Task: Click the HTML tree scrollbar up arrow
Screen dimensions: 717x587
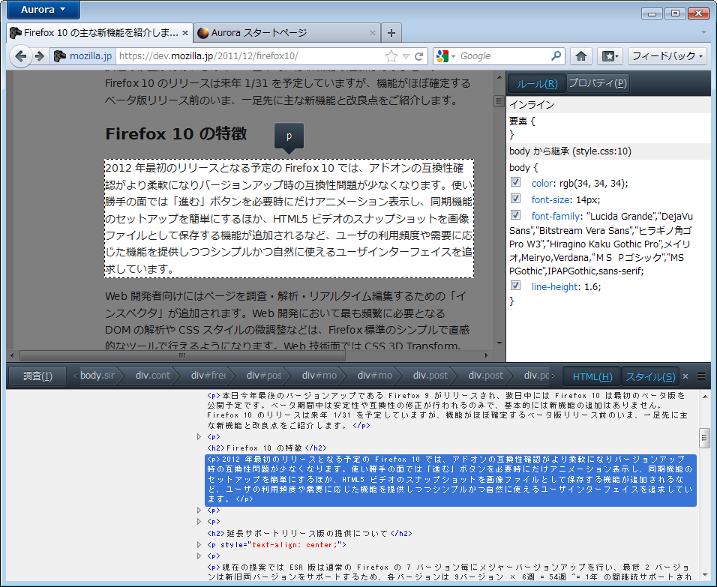Action: pos(705,397)
